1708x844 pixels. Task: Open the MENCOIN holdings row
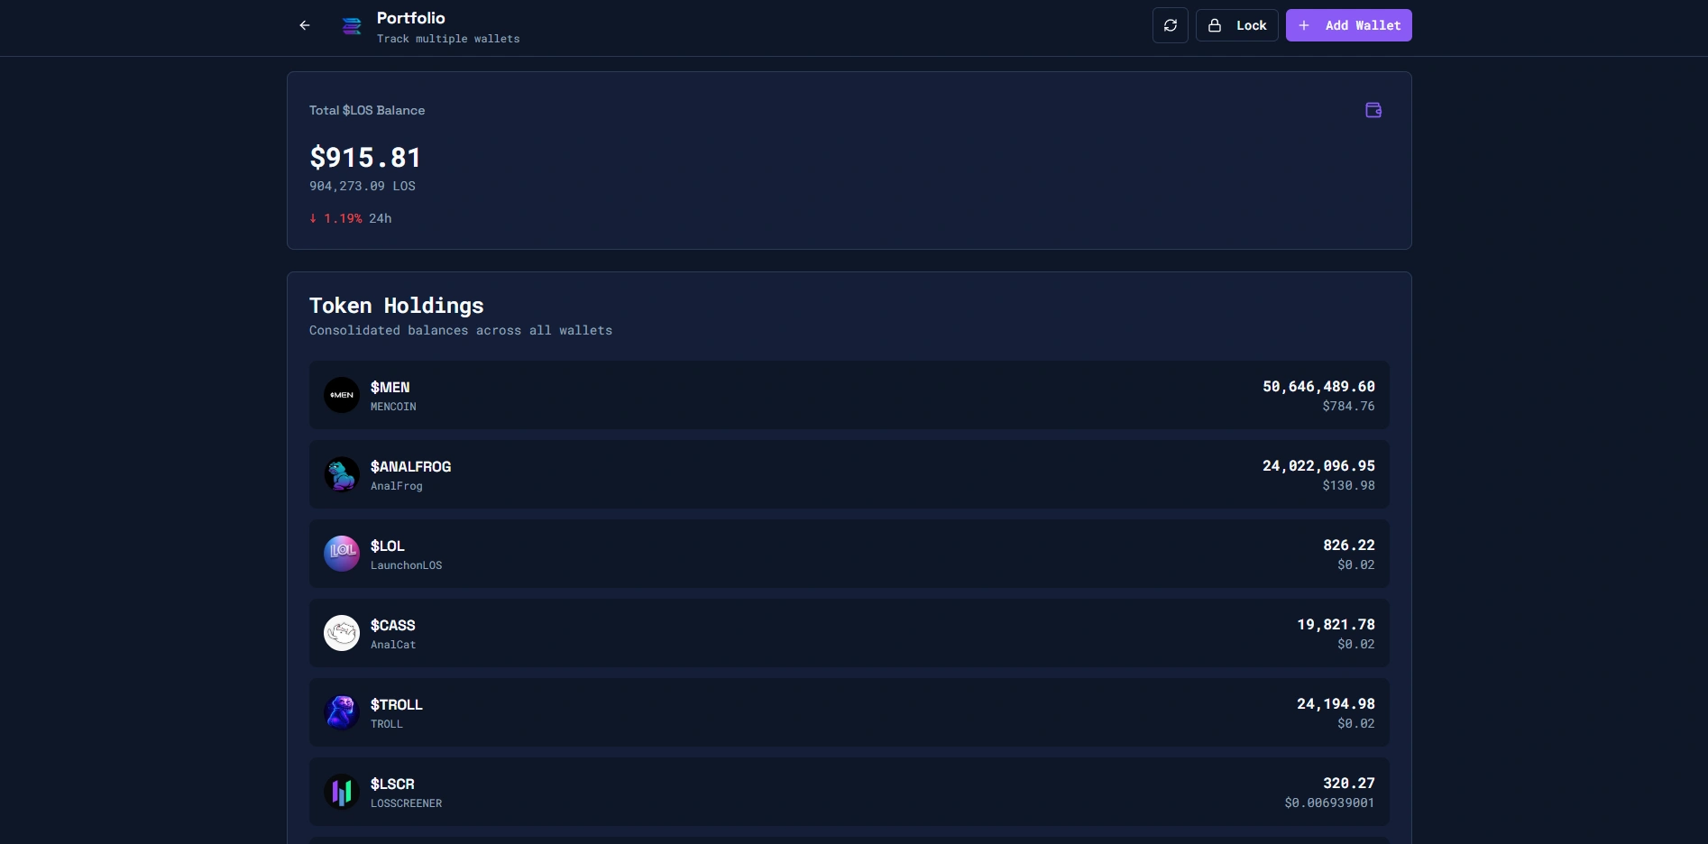tap(848, 395)
